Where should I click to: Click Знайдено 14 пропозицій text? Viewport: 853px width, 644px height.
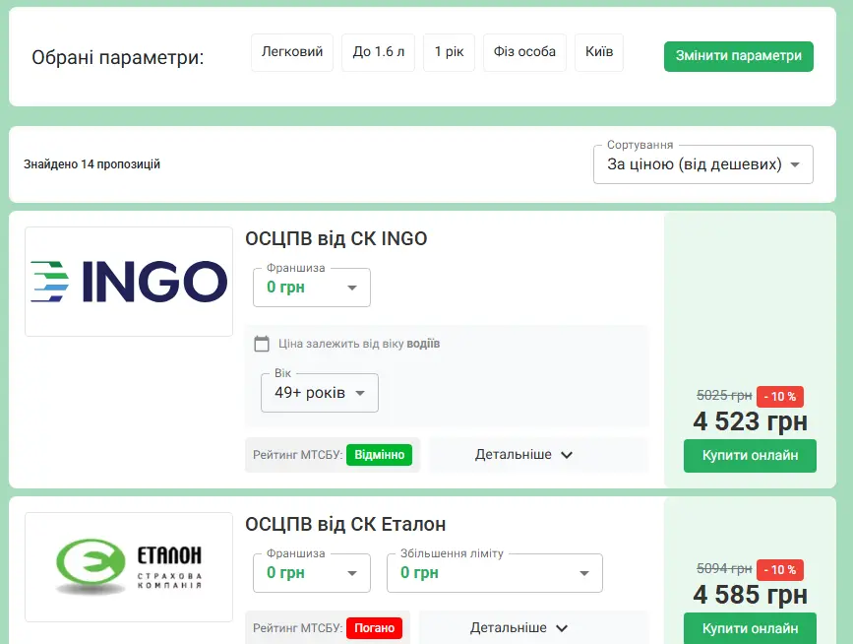(91, 163)
